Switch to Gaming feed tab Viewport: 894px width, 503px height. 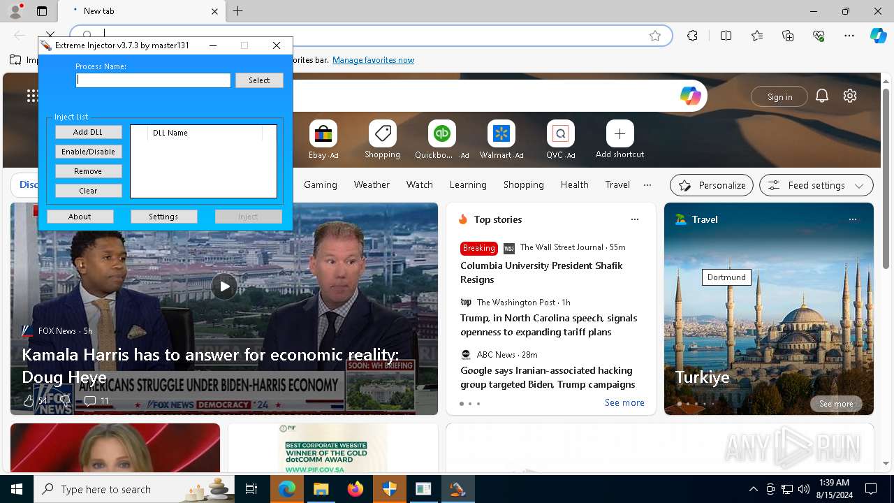(321, 185)
